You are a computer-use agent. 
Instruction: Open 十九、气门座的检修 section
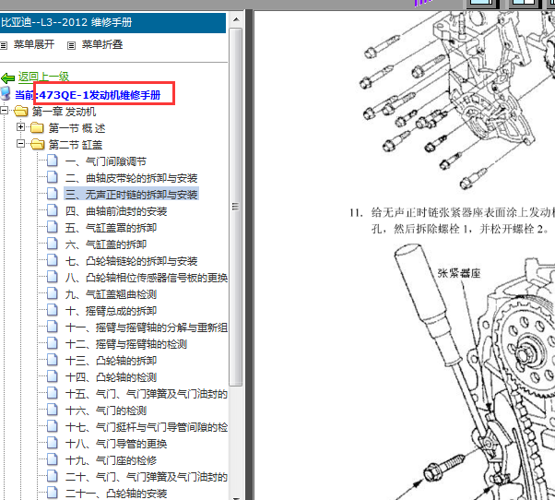(111, 460)
